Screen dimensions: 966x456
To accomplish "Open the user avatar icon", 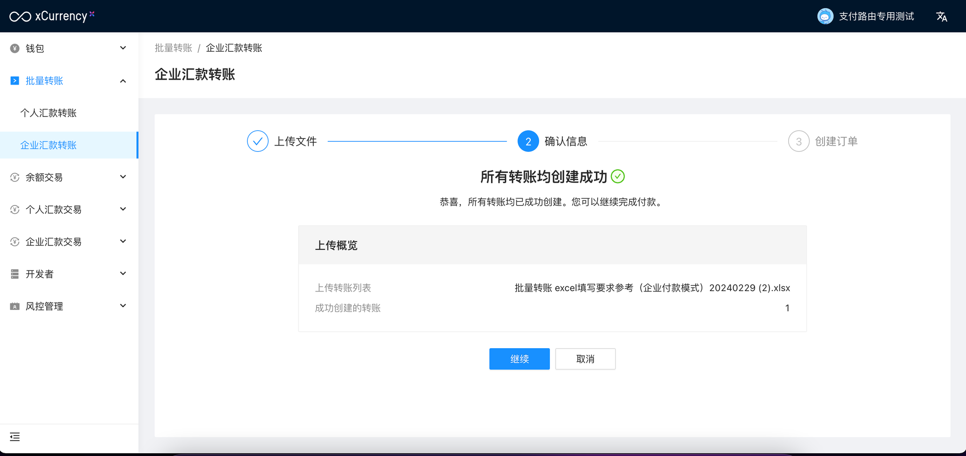I will pyautogui.click(x=825, y=16).
